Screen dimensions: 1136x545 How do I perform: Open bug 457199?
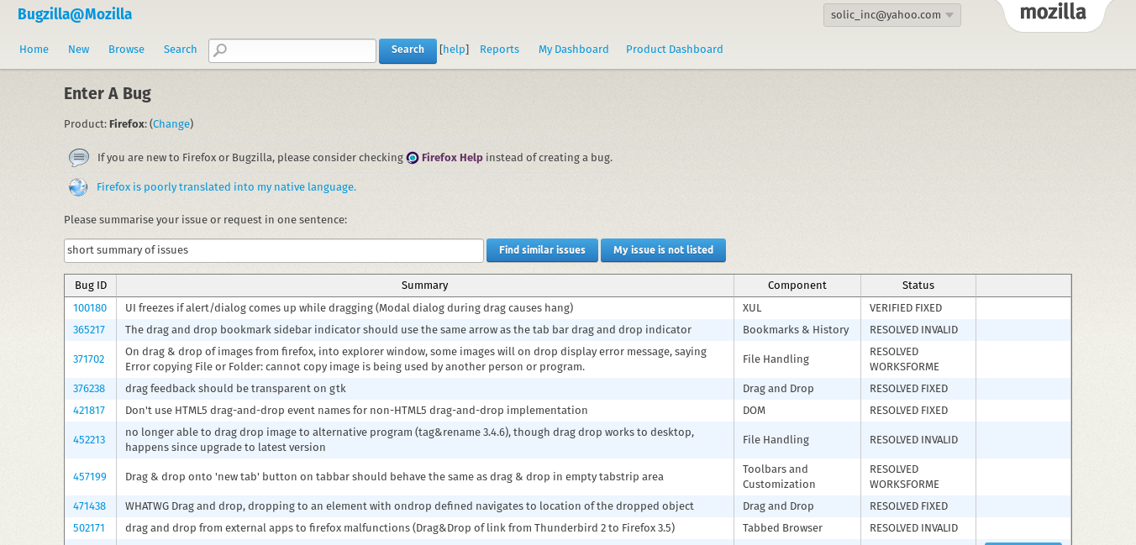point(90,477)
